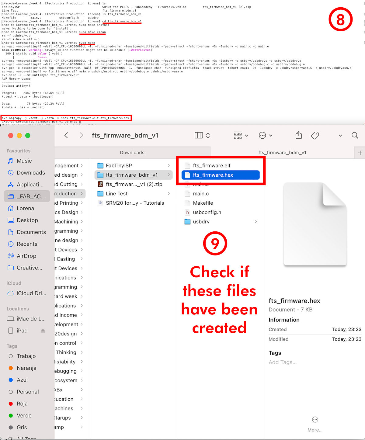This screenshot has width=365, height=440.
Task: Select the Cutting folder in first column
Action: 70,184
